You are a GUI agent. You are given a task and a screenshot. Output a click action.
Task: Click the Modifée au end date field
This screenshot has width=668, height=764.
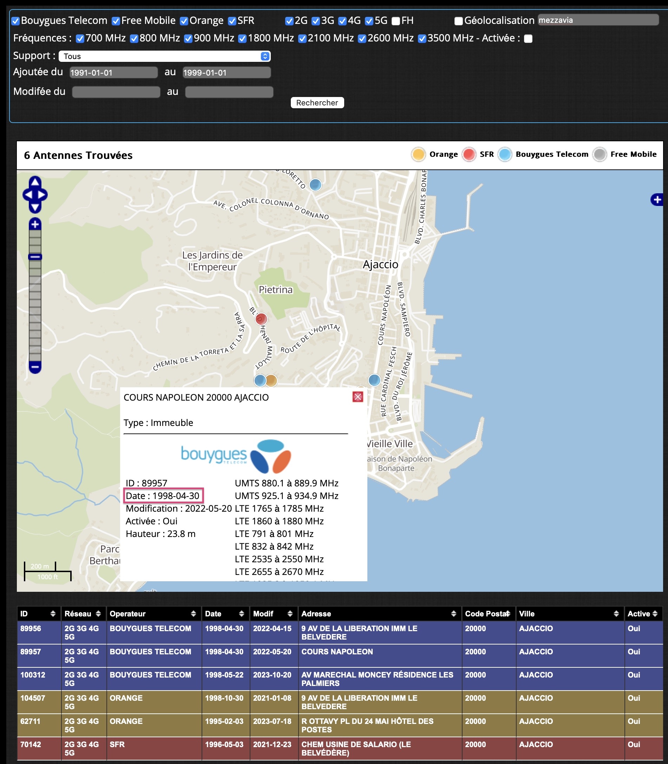[229, 92]
